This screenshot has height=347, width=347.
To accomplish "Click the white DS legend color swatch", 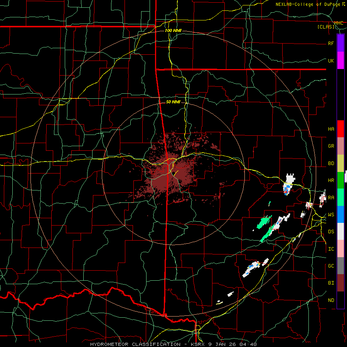I will pyautogui.click(x=340, y=231).
